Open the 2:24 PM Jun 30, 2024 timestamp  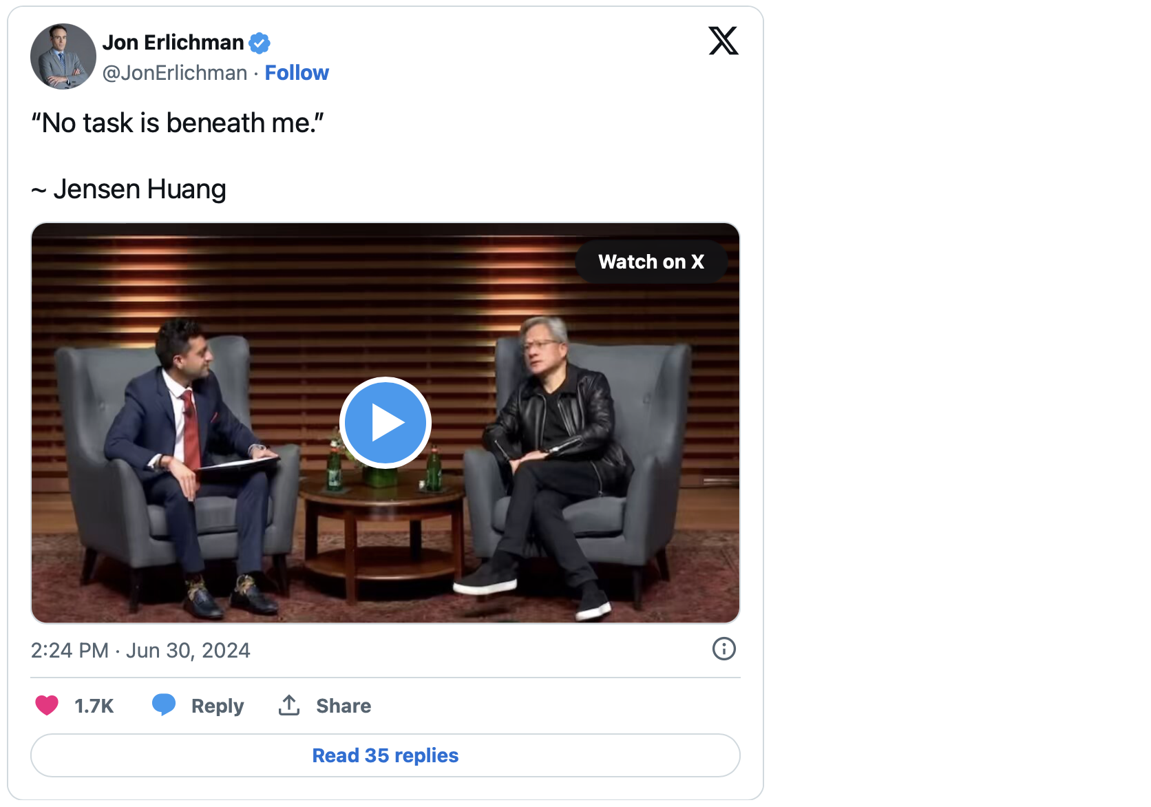(x=140, y=651)
